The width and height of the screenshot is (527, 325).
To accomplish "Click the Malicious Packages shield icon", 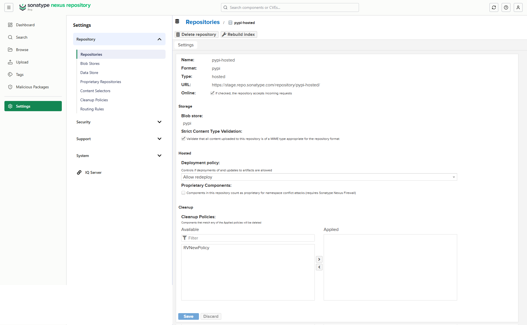I will tap(10, 87).
